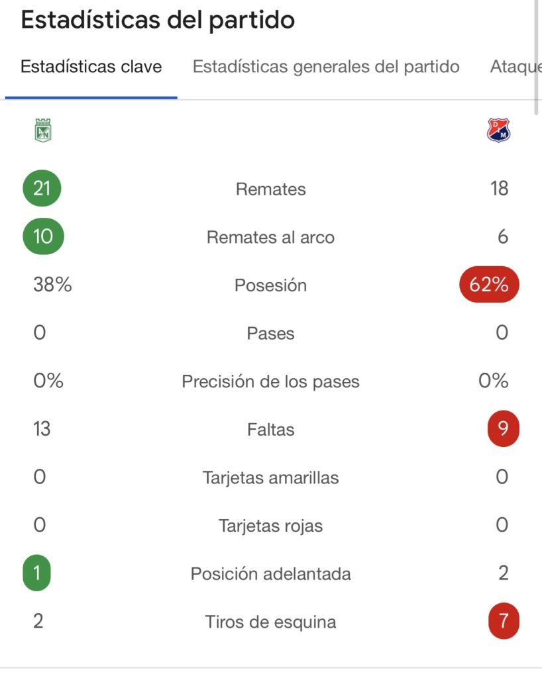Click the green 21 Remates badge
Viewport: 542px width, 678px height.
tap(42, 189)
